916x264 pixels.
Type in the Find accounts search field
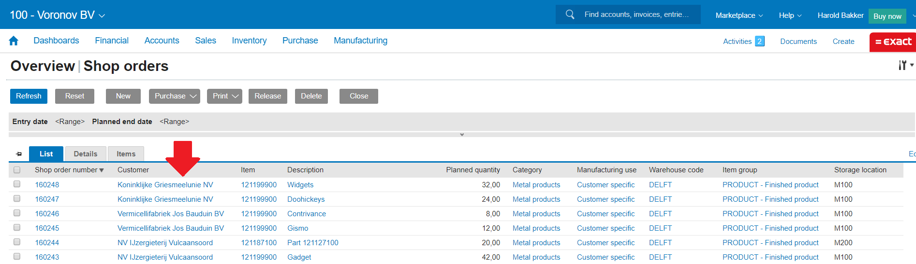pyautogui.click(x=636, y=14)
